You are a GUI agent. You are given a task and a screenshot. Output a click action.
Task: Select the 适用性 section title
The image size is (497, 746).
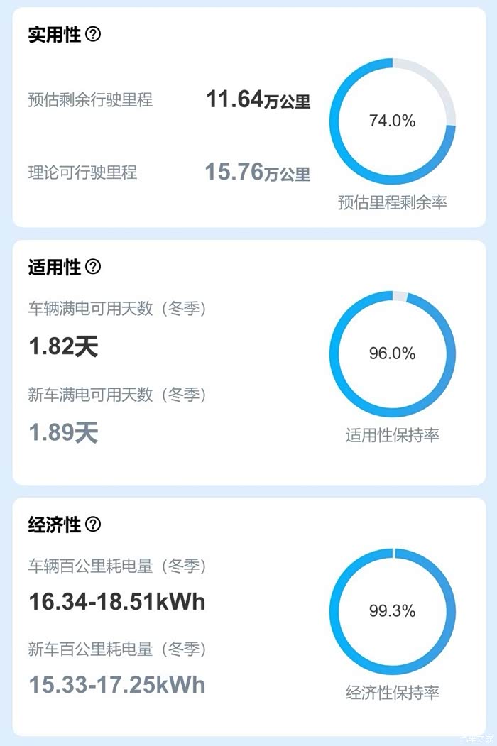(55, 268)
